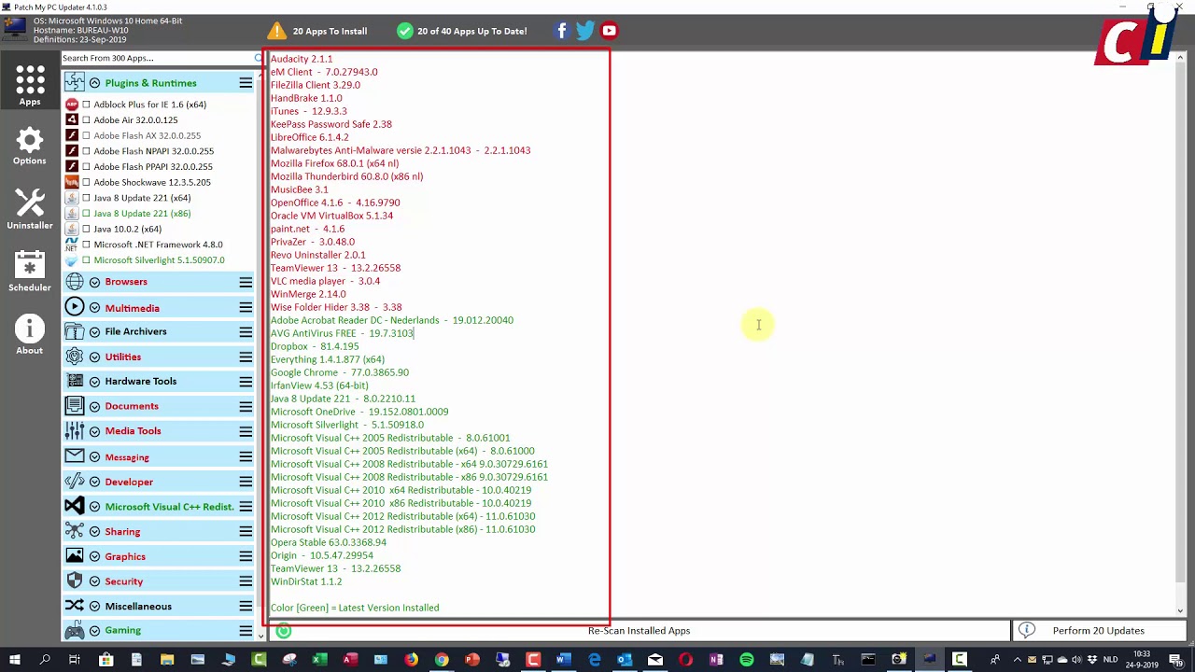The image size is (1195, 672).
Task: Click the Twitter bird icon
Action: (x=585, y=31)
